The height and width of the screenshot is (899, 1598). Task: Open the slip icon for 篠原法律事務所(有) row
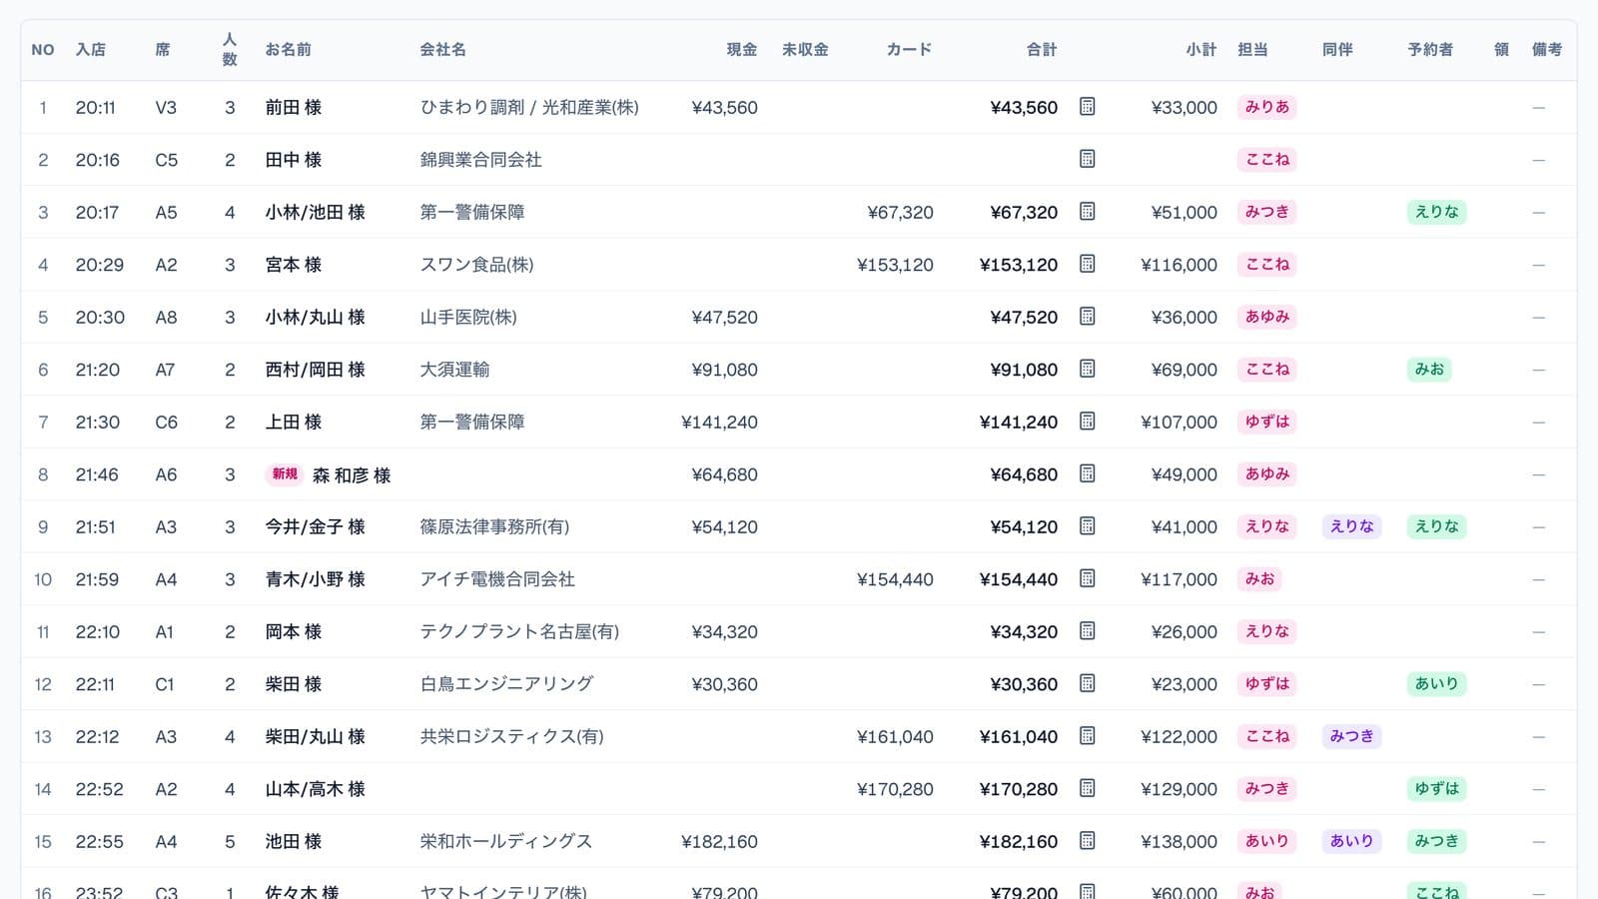[x=1088, y=526]
